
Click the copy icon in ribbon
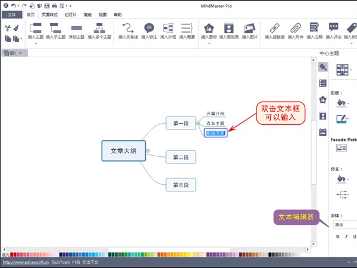[8, 39]
